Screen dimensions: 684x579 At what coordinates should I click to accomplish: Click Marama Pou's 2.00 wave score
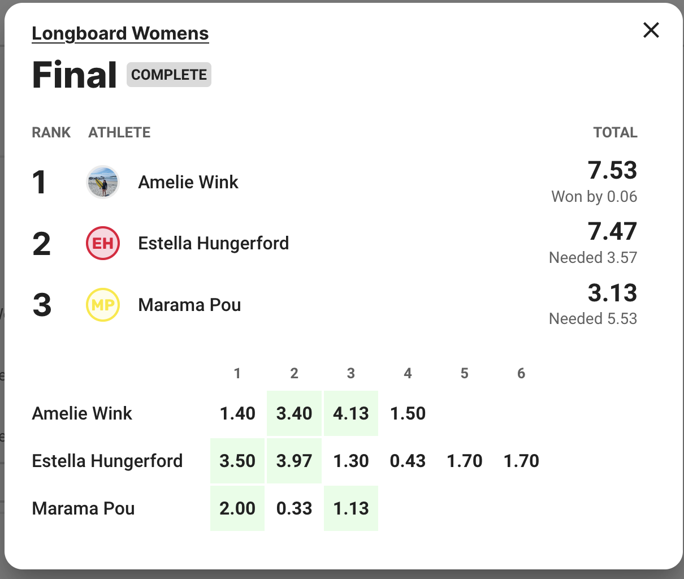(x=237, y=508)
